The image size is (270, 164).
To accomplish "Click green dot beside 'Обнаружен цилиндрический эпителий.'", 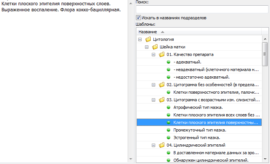I will [168, 160].
